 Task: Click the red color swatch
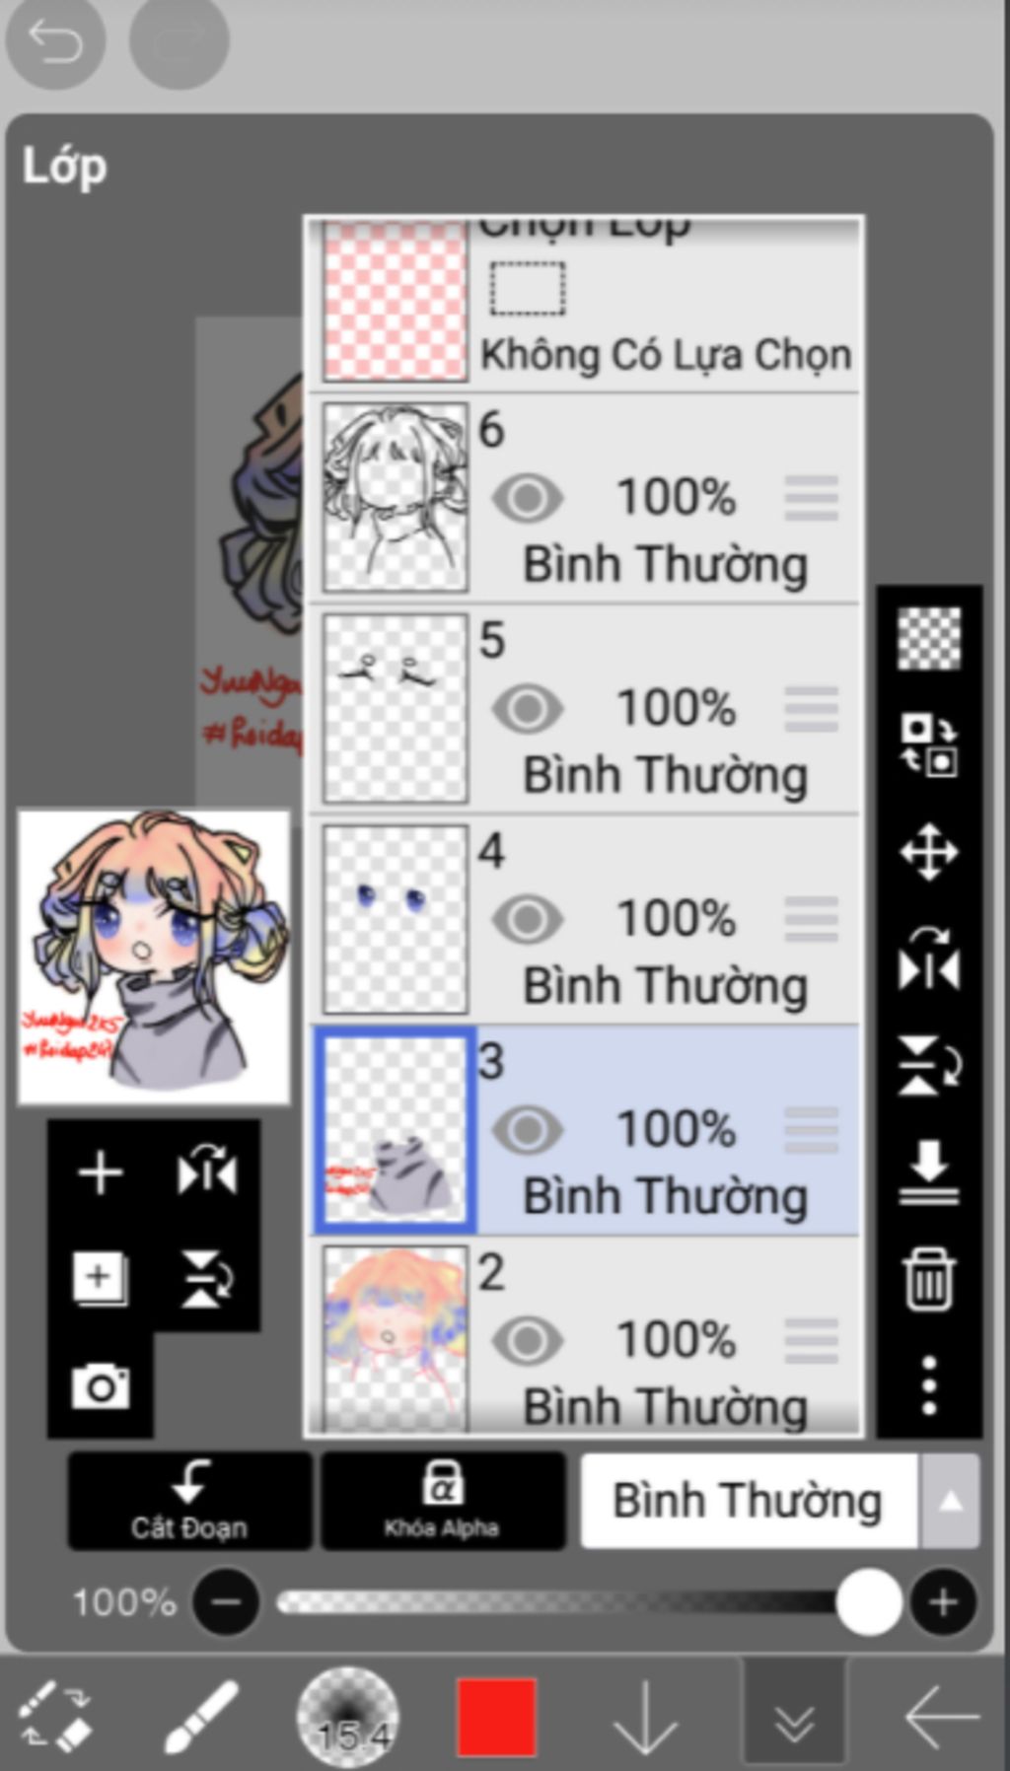(x=497, y=1717)
